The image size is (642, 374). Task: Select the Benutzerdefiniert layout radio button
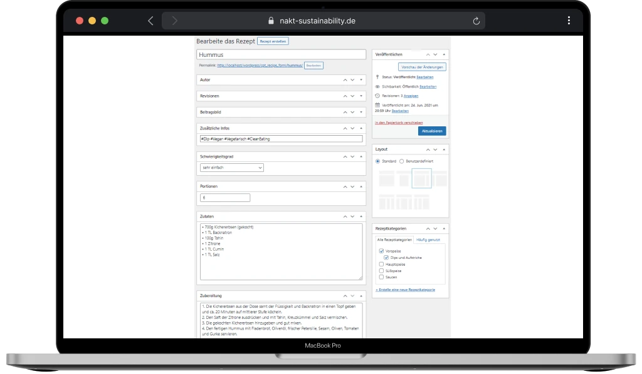(402, 161)
